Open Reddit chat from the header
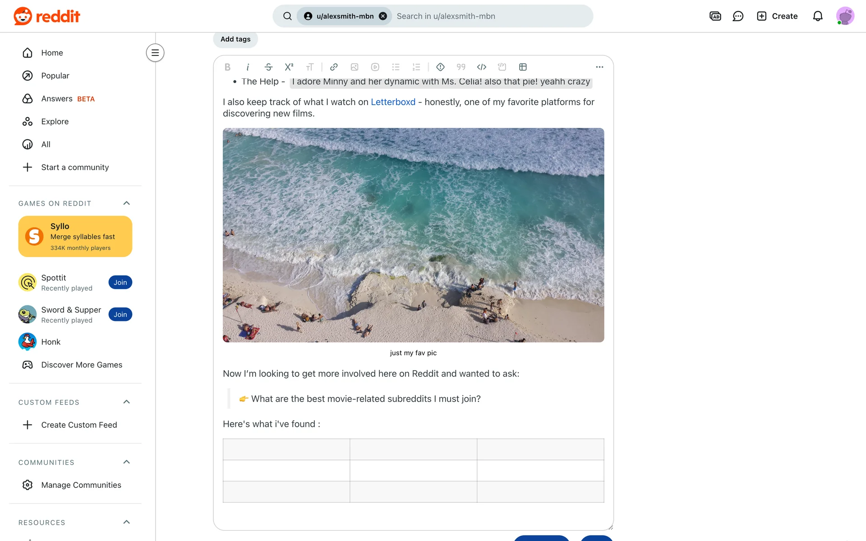Screen dimensions: 866x541 738,16
